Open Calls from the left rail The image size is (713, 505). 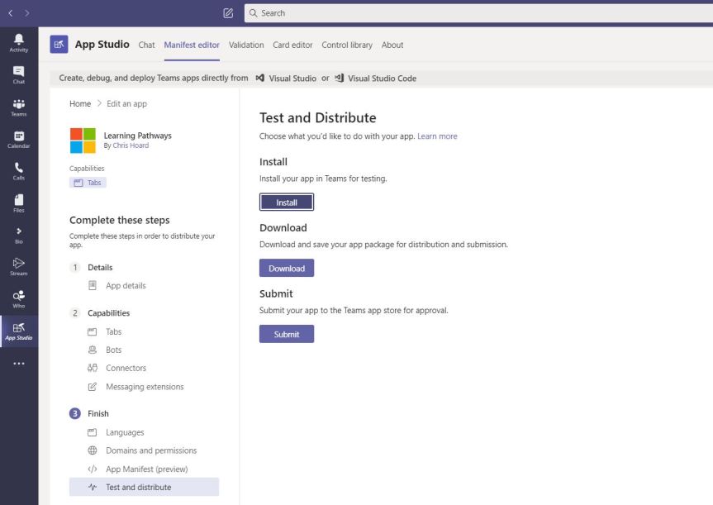18,171
